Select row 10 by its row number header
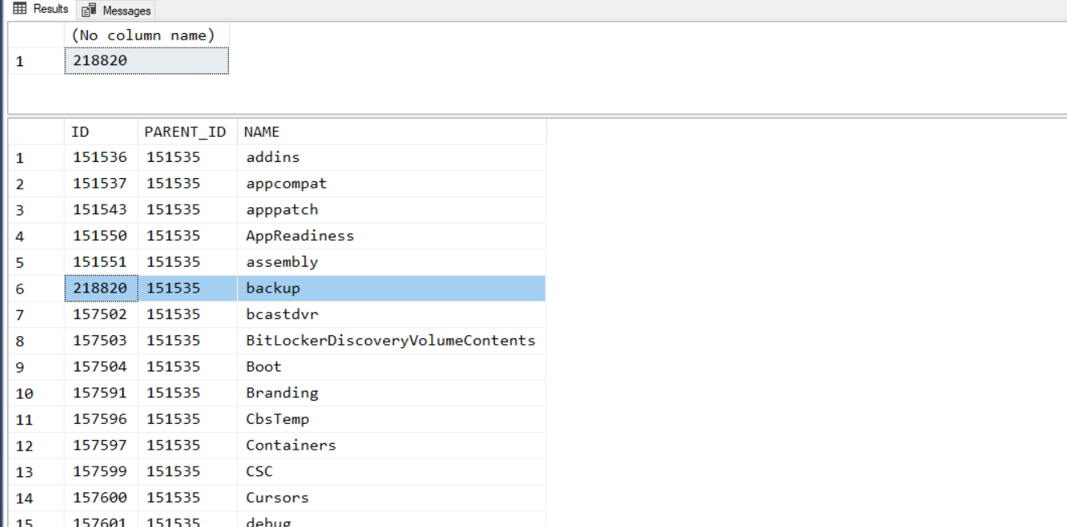The height and width of the screenshot is (527, 1067). tap(24, 393)
